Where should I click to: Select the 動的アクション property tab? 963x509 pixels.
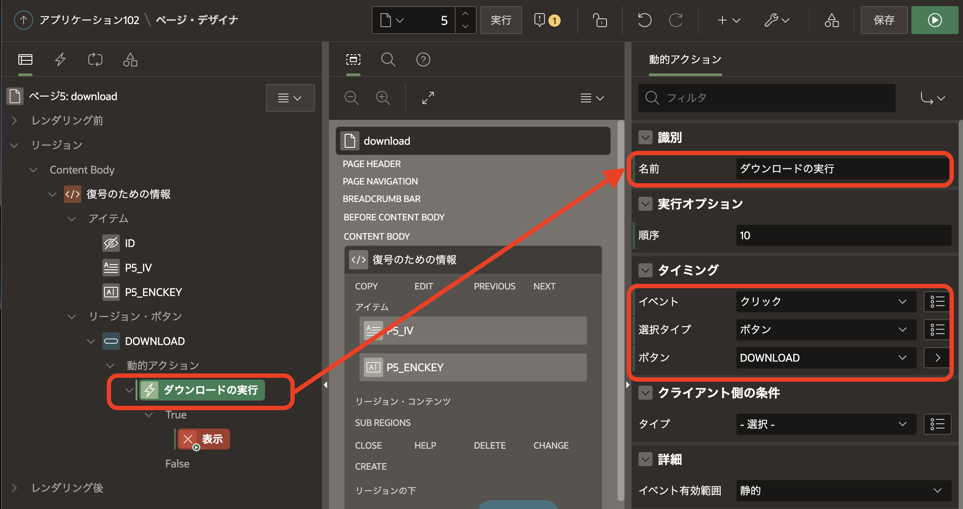[x=685, y=59]
